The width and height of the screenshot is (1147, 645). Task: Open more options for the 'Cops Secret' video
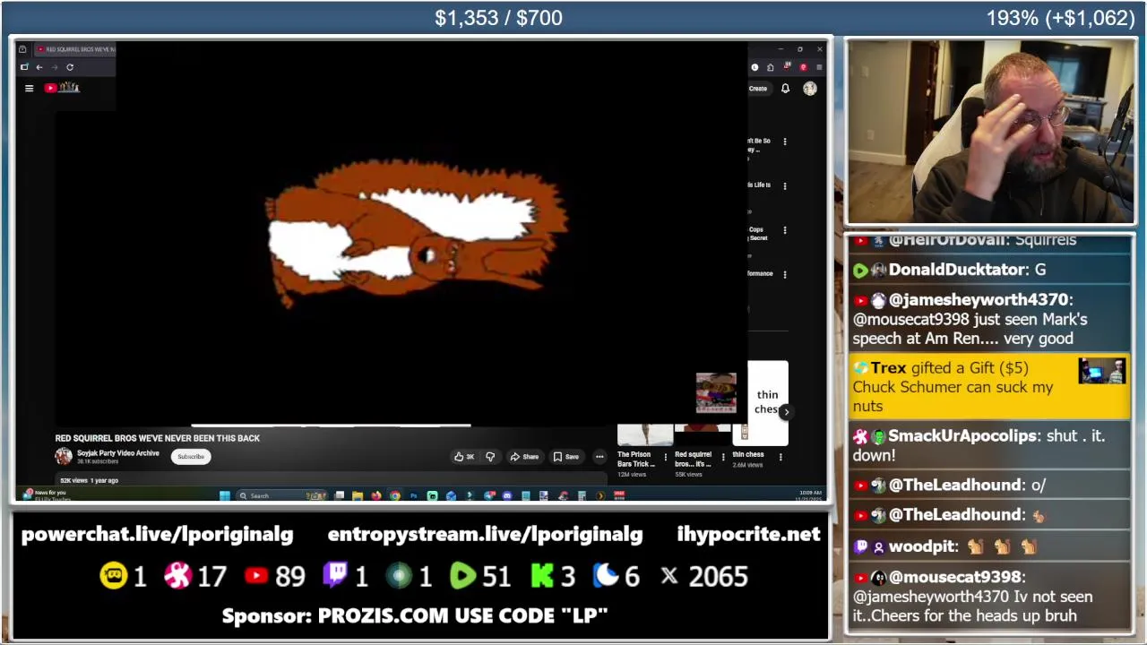pos(785,230)
